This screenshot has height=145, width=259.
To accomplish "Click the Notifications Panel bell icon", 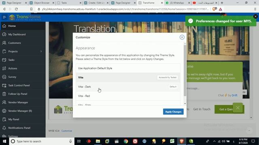I will click(x=4, y=128).
